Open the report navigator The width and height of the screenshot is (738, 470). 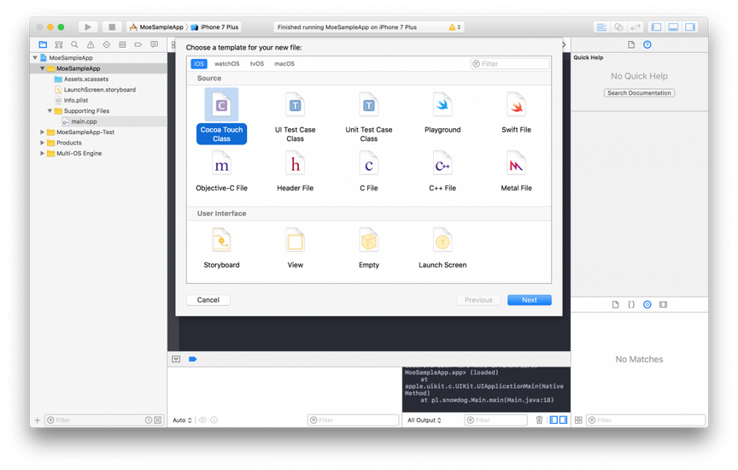point(154,44)
